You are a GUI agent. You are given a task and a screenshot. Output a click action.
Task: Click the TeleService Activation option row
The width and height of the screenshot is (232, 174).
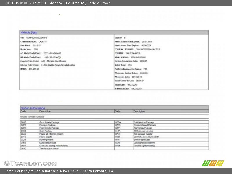pos(49,148)
